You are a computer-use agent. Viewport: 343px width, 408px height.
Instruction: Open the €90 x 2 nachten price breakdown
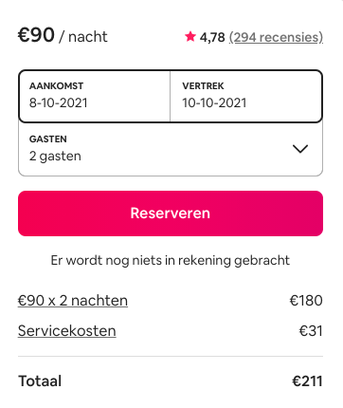click(73, 301)
